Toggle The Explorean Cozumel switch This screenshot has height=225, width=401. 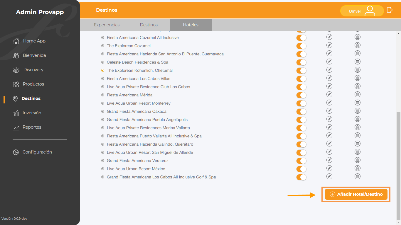[301, 46]
